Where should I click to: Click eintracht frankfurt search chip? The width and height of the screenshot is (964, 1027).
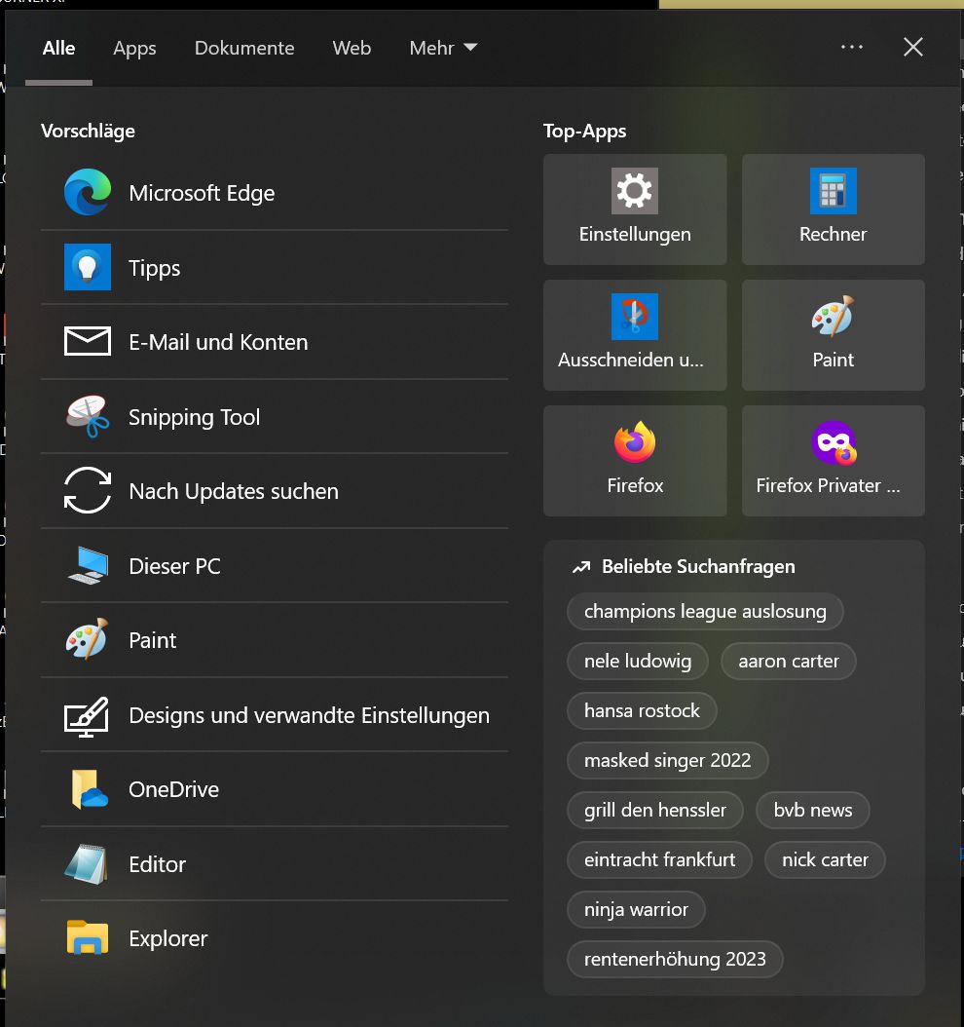(x=659, y=860)
